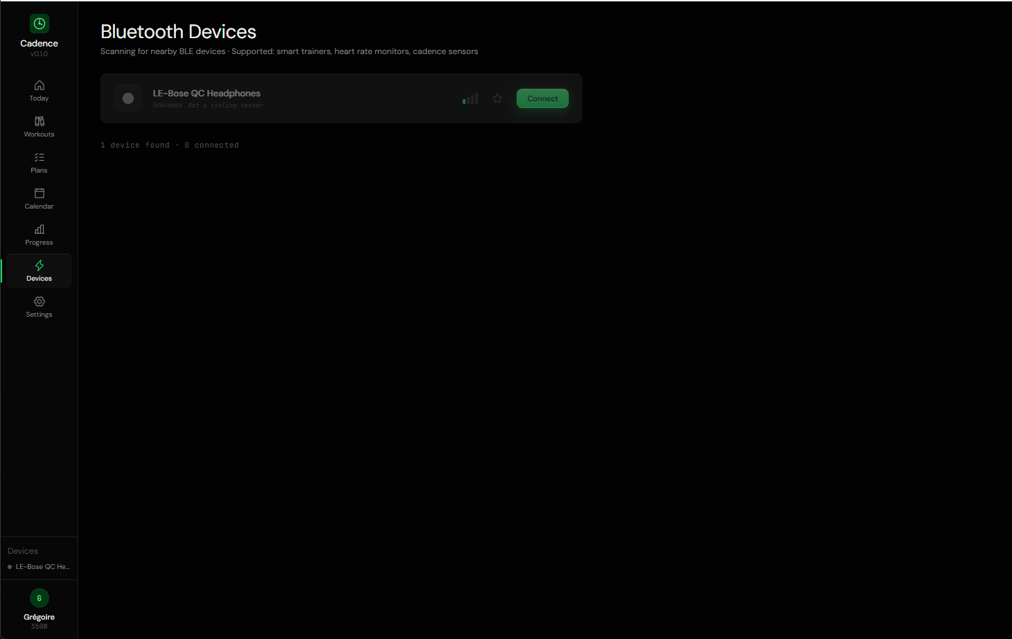The width and height of the screenshot is (1012, 639).
Task: Connect to LE-Bose QC Headphones
Action: coord(542,98)
